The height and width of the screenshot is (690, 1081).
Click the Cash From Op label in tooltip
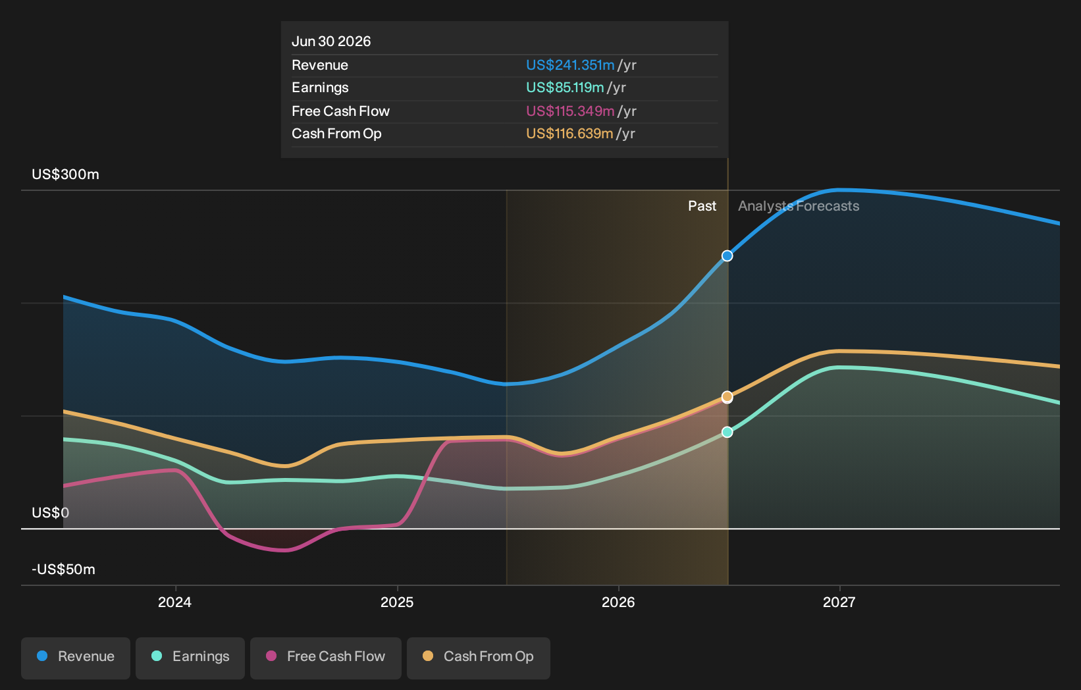tap(336, 134)
